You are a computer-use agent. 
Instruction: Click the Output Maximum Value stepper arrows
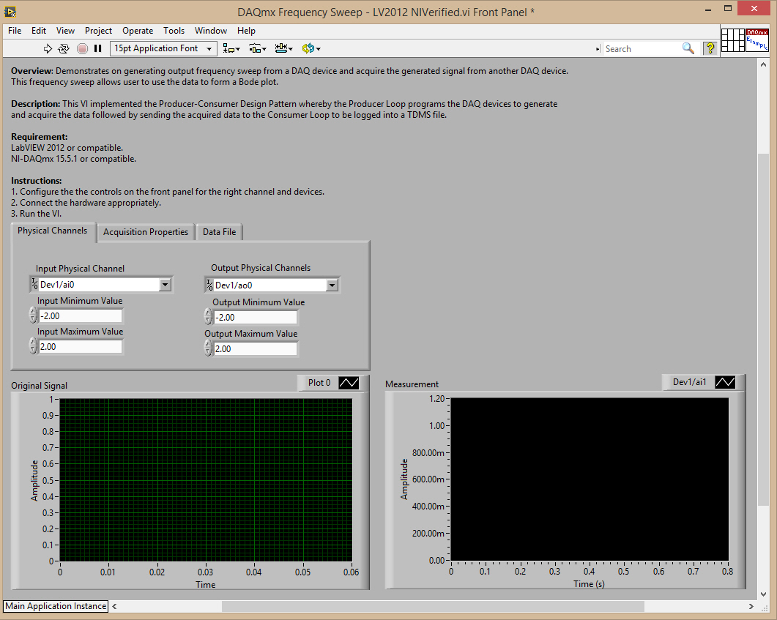[209, 348]
